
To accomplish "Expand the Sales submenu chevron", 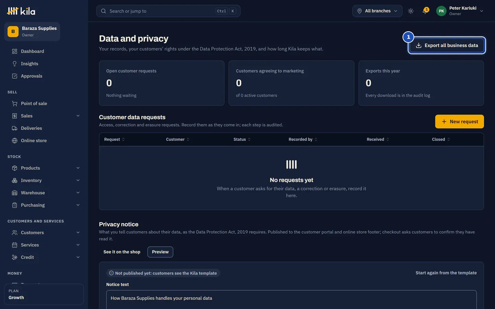I will pos(78,116).
